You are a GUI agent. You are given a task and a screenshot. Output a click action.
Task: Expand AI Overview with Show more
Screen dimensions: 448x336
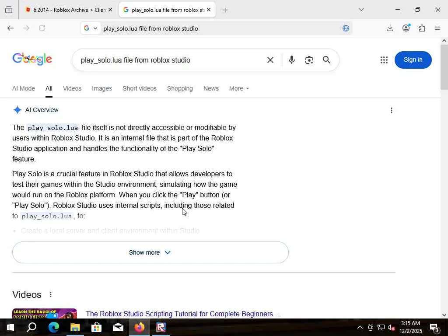[x=150, y=252]
